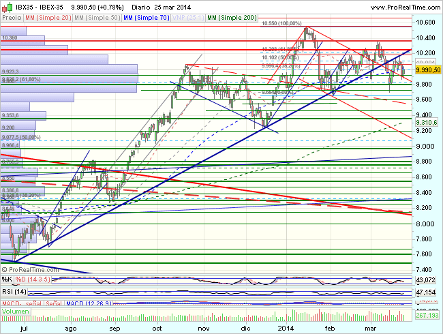
Task: Toggle the MM (Simple 20) indicator label
Action: [x=48, y=18]
